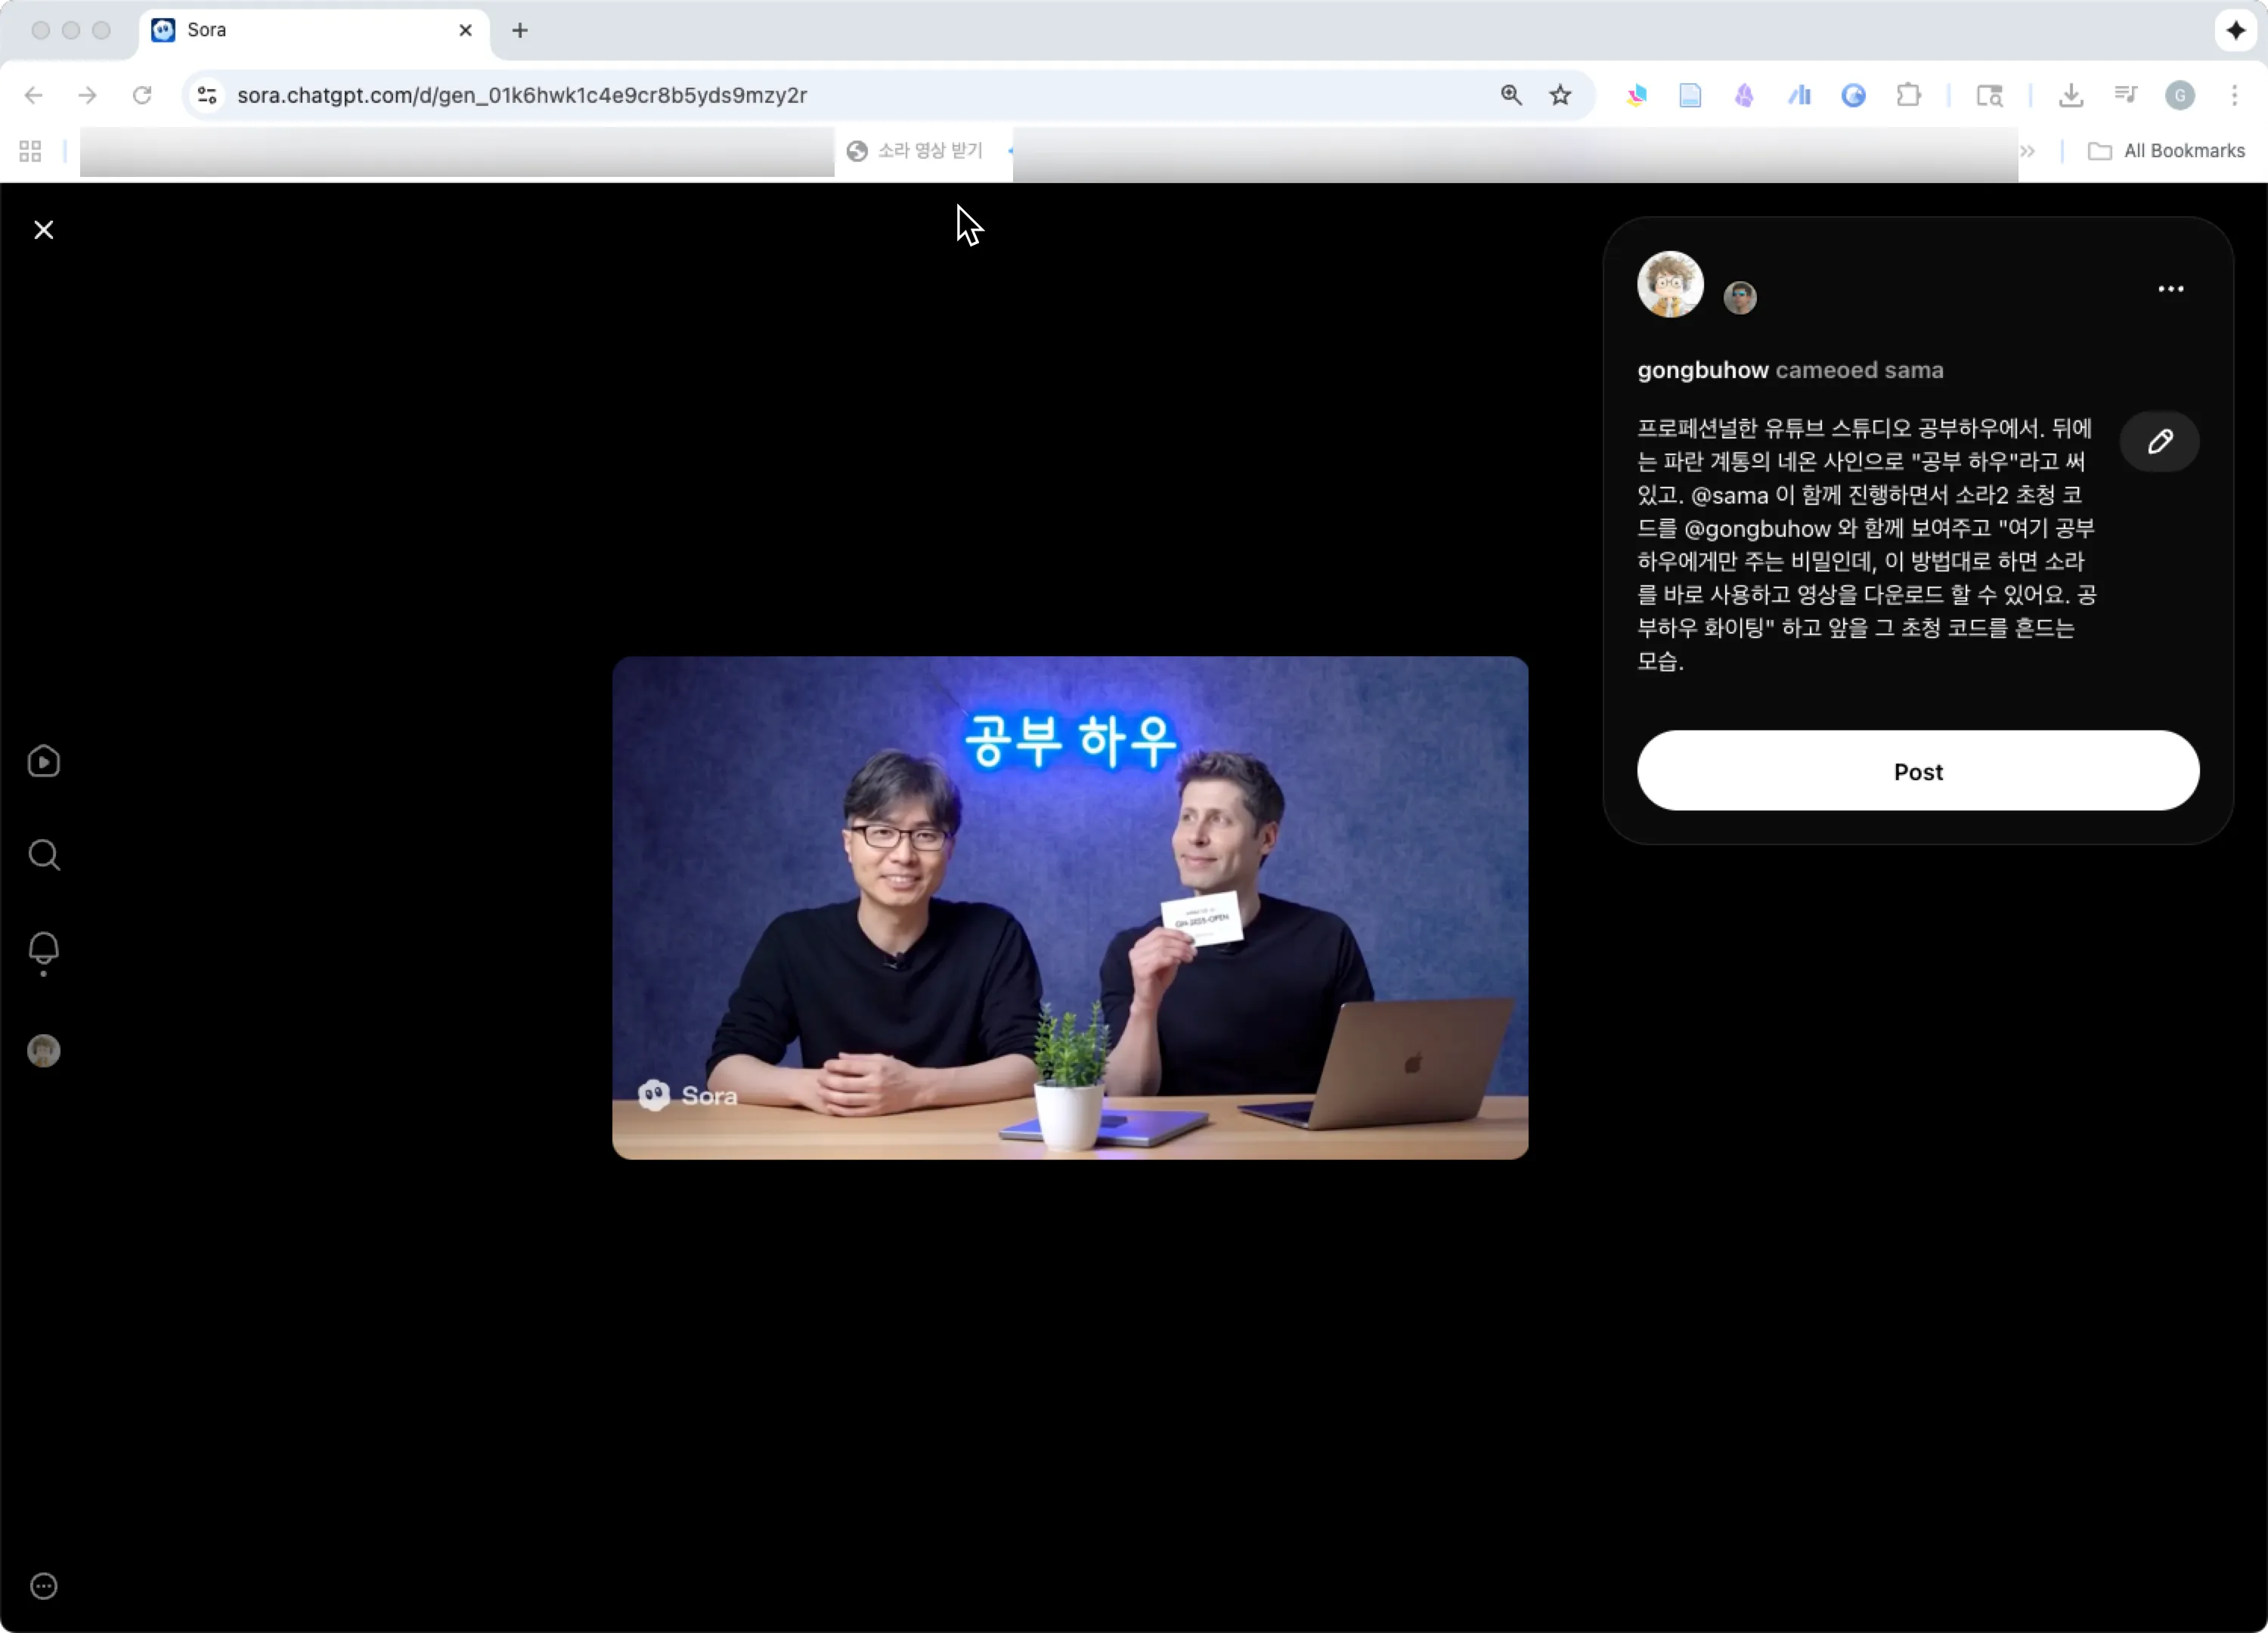Open the profile avatar in left sidebar
2268x1633 pixels.
(43, 1051)
